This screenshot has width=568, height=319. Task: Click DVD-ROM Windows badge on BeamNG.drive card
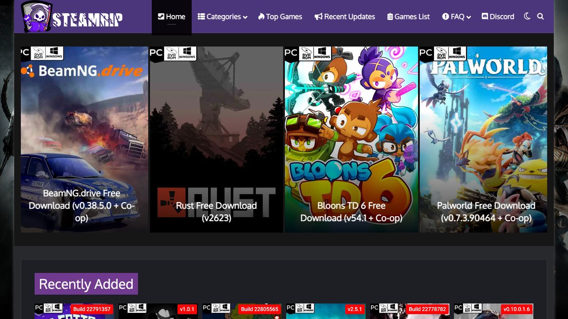coord(47,53)
